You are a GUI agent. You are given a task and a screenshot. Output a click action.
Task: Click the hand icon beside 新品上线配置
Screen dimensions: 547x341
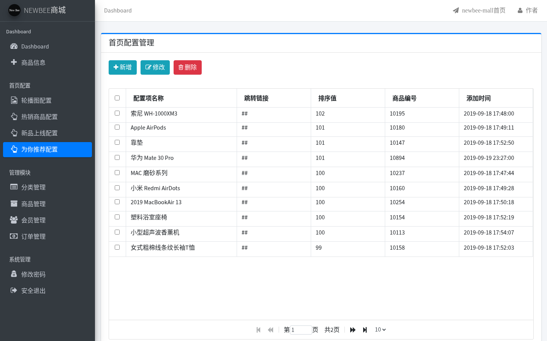(x=14, y=133)
